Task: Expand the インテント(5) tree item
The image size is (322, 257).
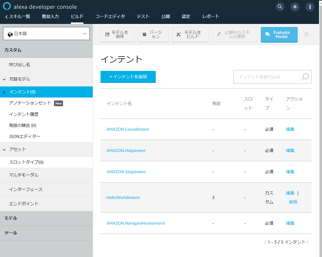Action: point(4,92)
